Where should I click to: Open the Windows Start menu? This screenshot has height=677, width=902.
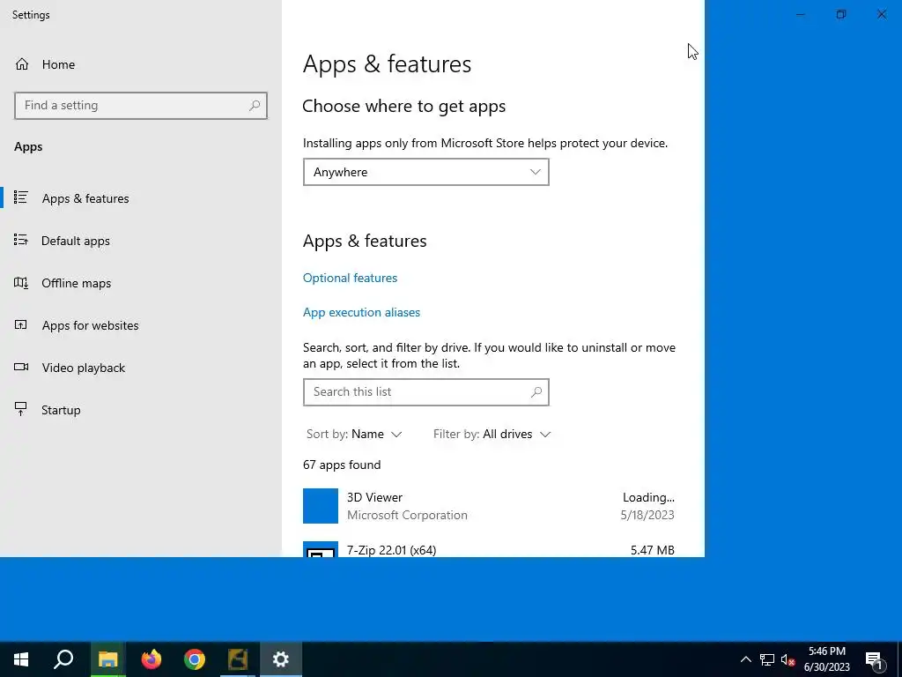coord(21,659)
